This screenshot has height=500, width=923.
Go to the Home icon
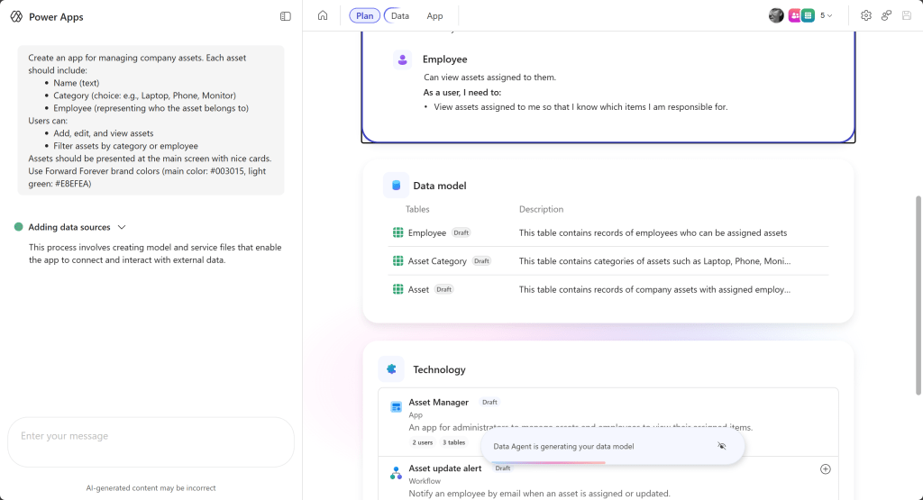click(323, 15)
